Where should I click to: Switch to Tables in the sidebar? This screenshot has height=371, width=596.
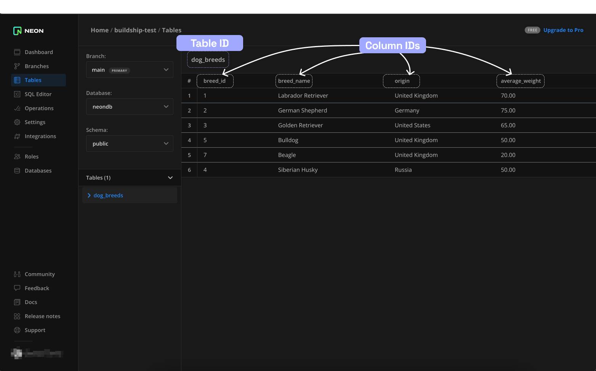[33, 80]
